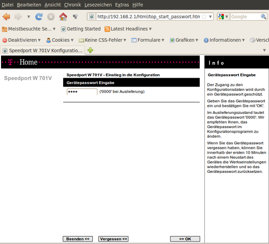The height and width of the screenshot is (244, 269).
Task: Click the Stop loading icon
Action: pos(51,17)
